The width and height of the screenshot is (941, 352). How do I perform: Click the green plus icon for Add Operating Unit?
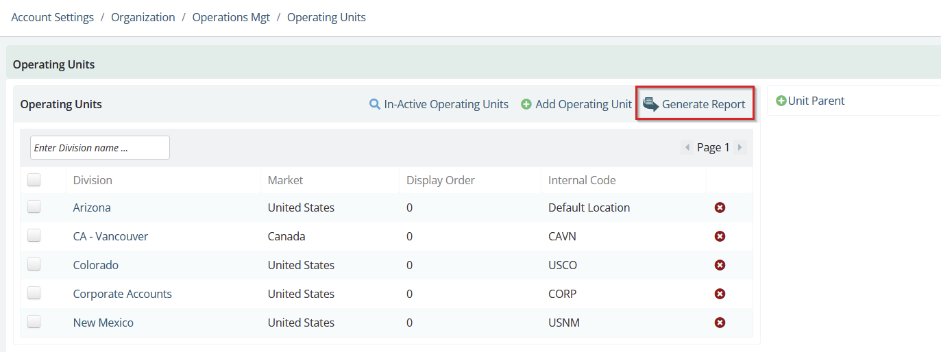526,105
